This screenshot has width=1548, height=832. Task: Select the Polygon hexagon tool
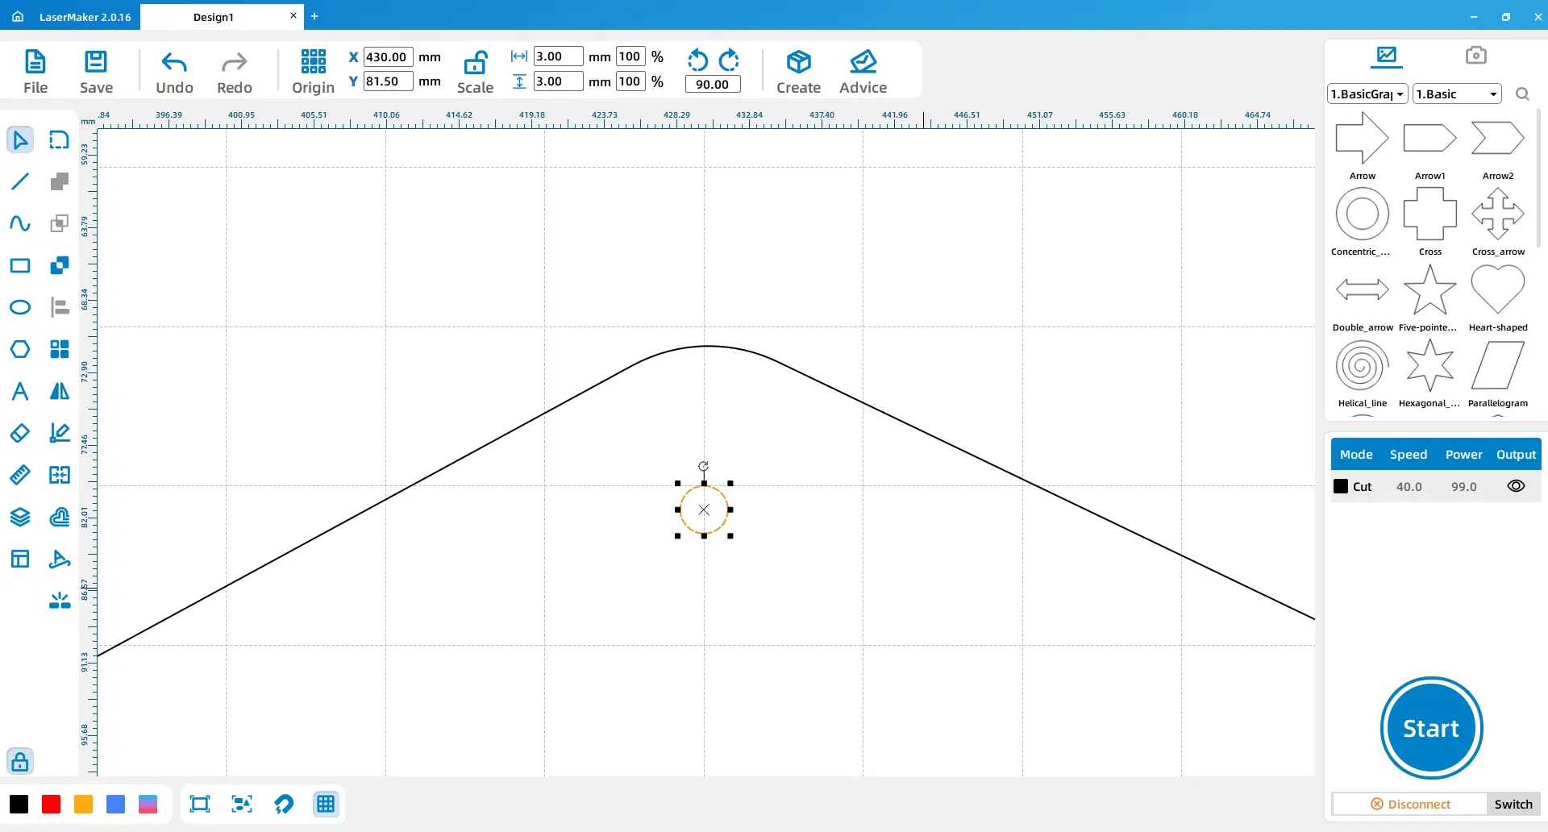click(x=20, y=349)
